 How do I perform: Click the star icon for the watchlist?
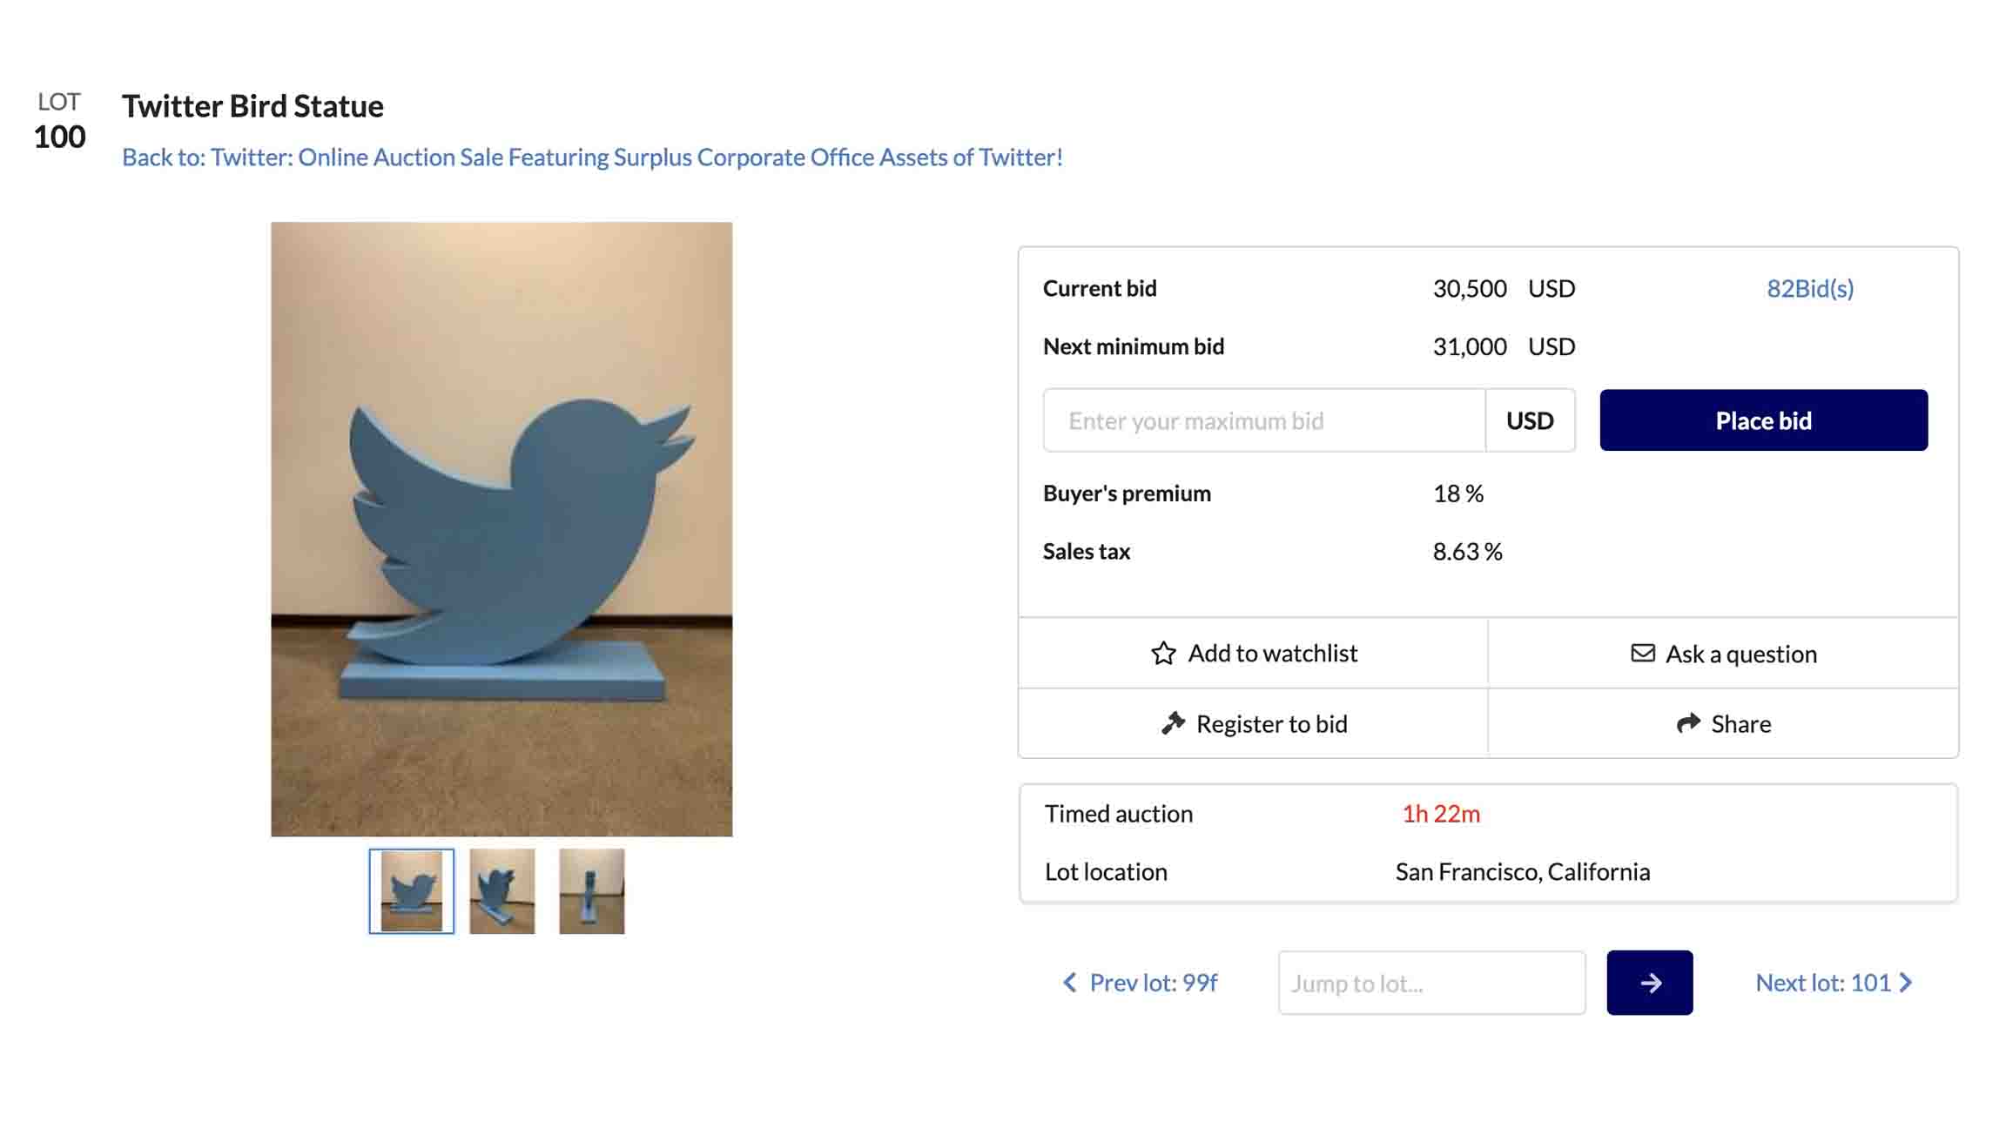[1163, 653]
